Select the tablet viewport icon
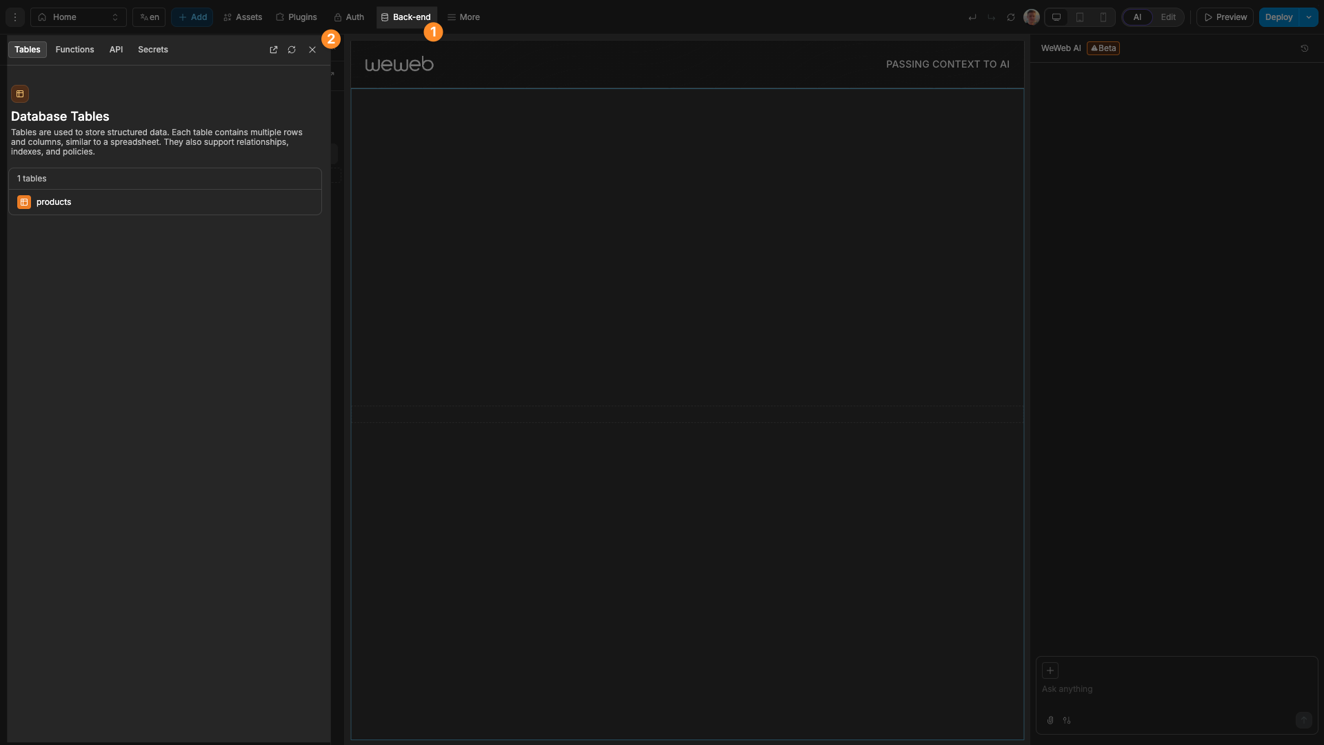Viewport: 1324px width, 745px height. point(1080,17)
